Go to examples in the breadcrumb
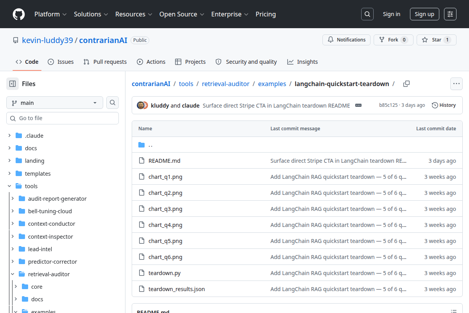This screenshot has width=469, height=313. click(272, 84)
